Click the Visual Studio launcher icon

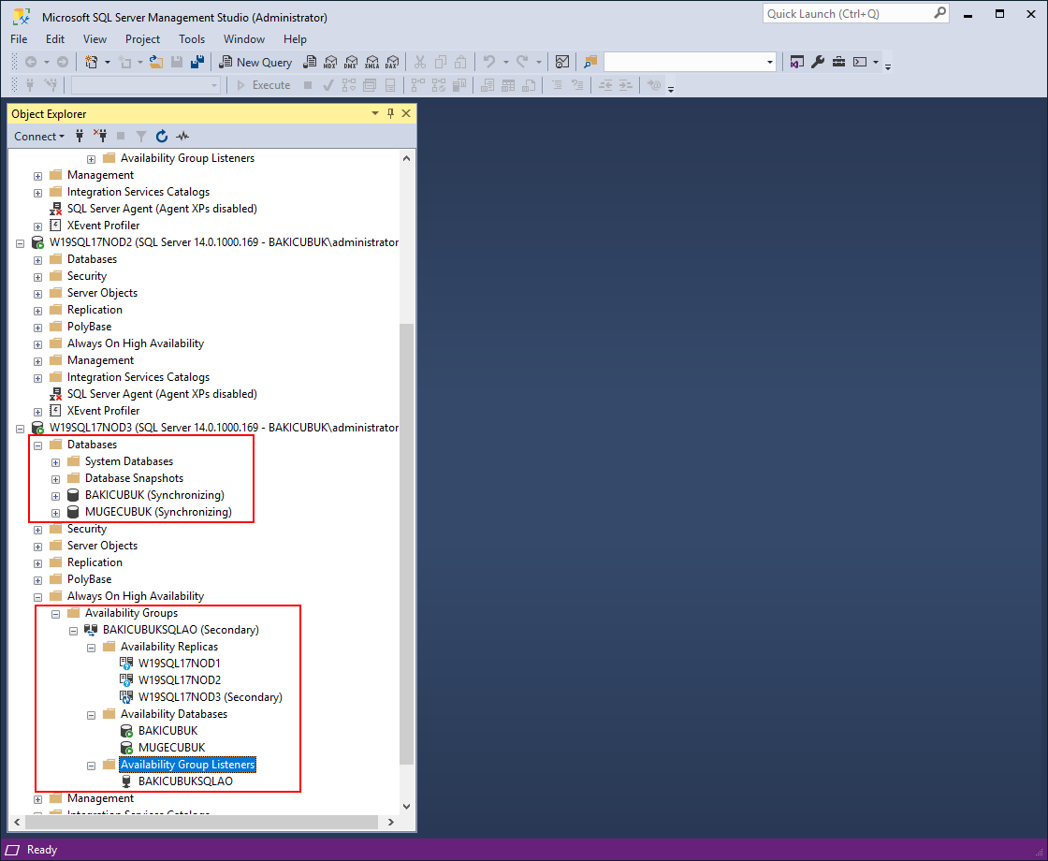tap(796, 62)
